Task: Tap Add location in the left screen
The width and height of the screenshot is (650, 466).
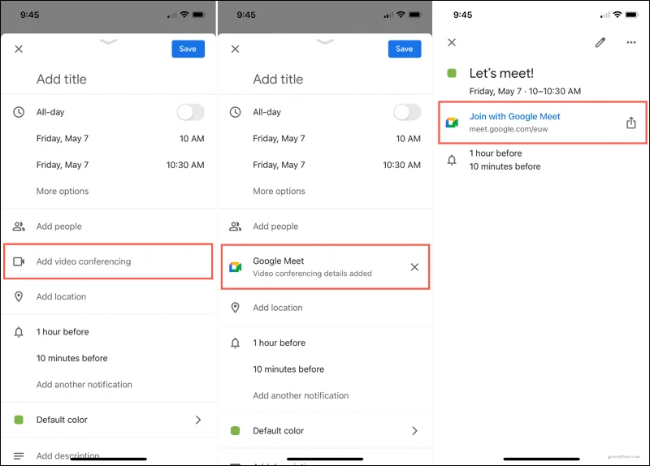Action: pyautogui.click(x=62, y=296)
